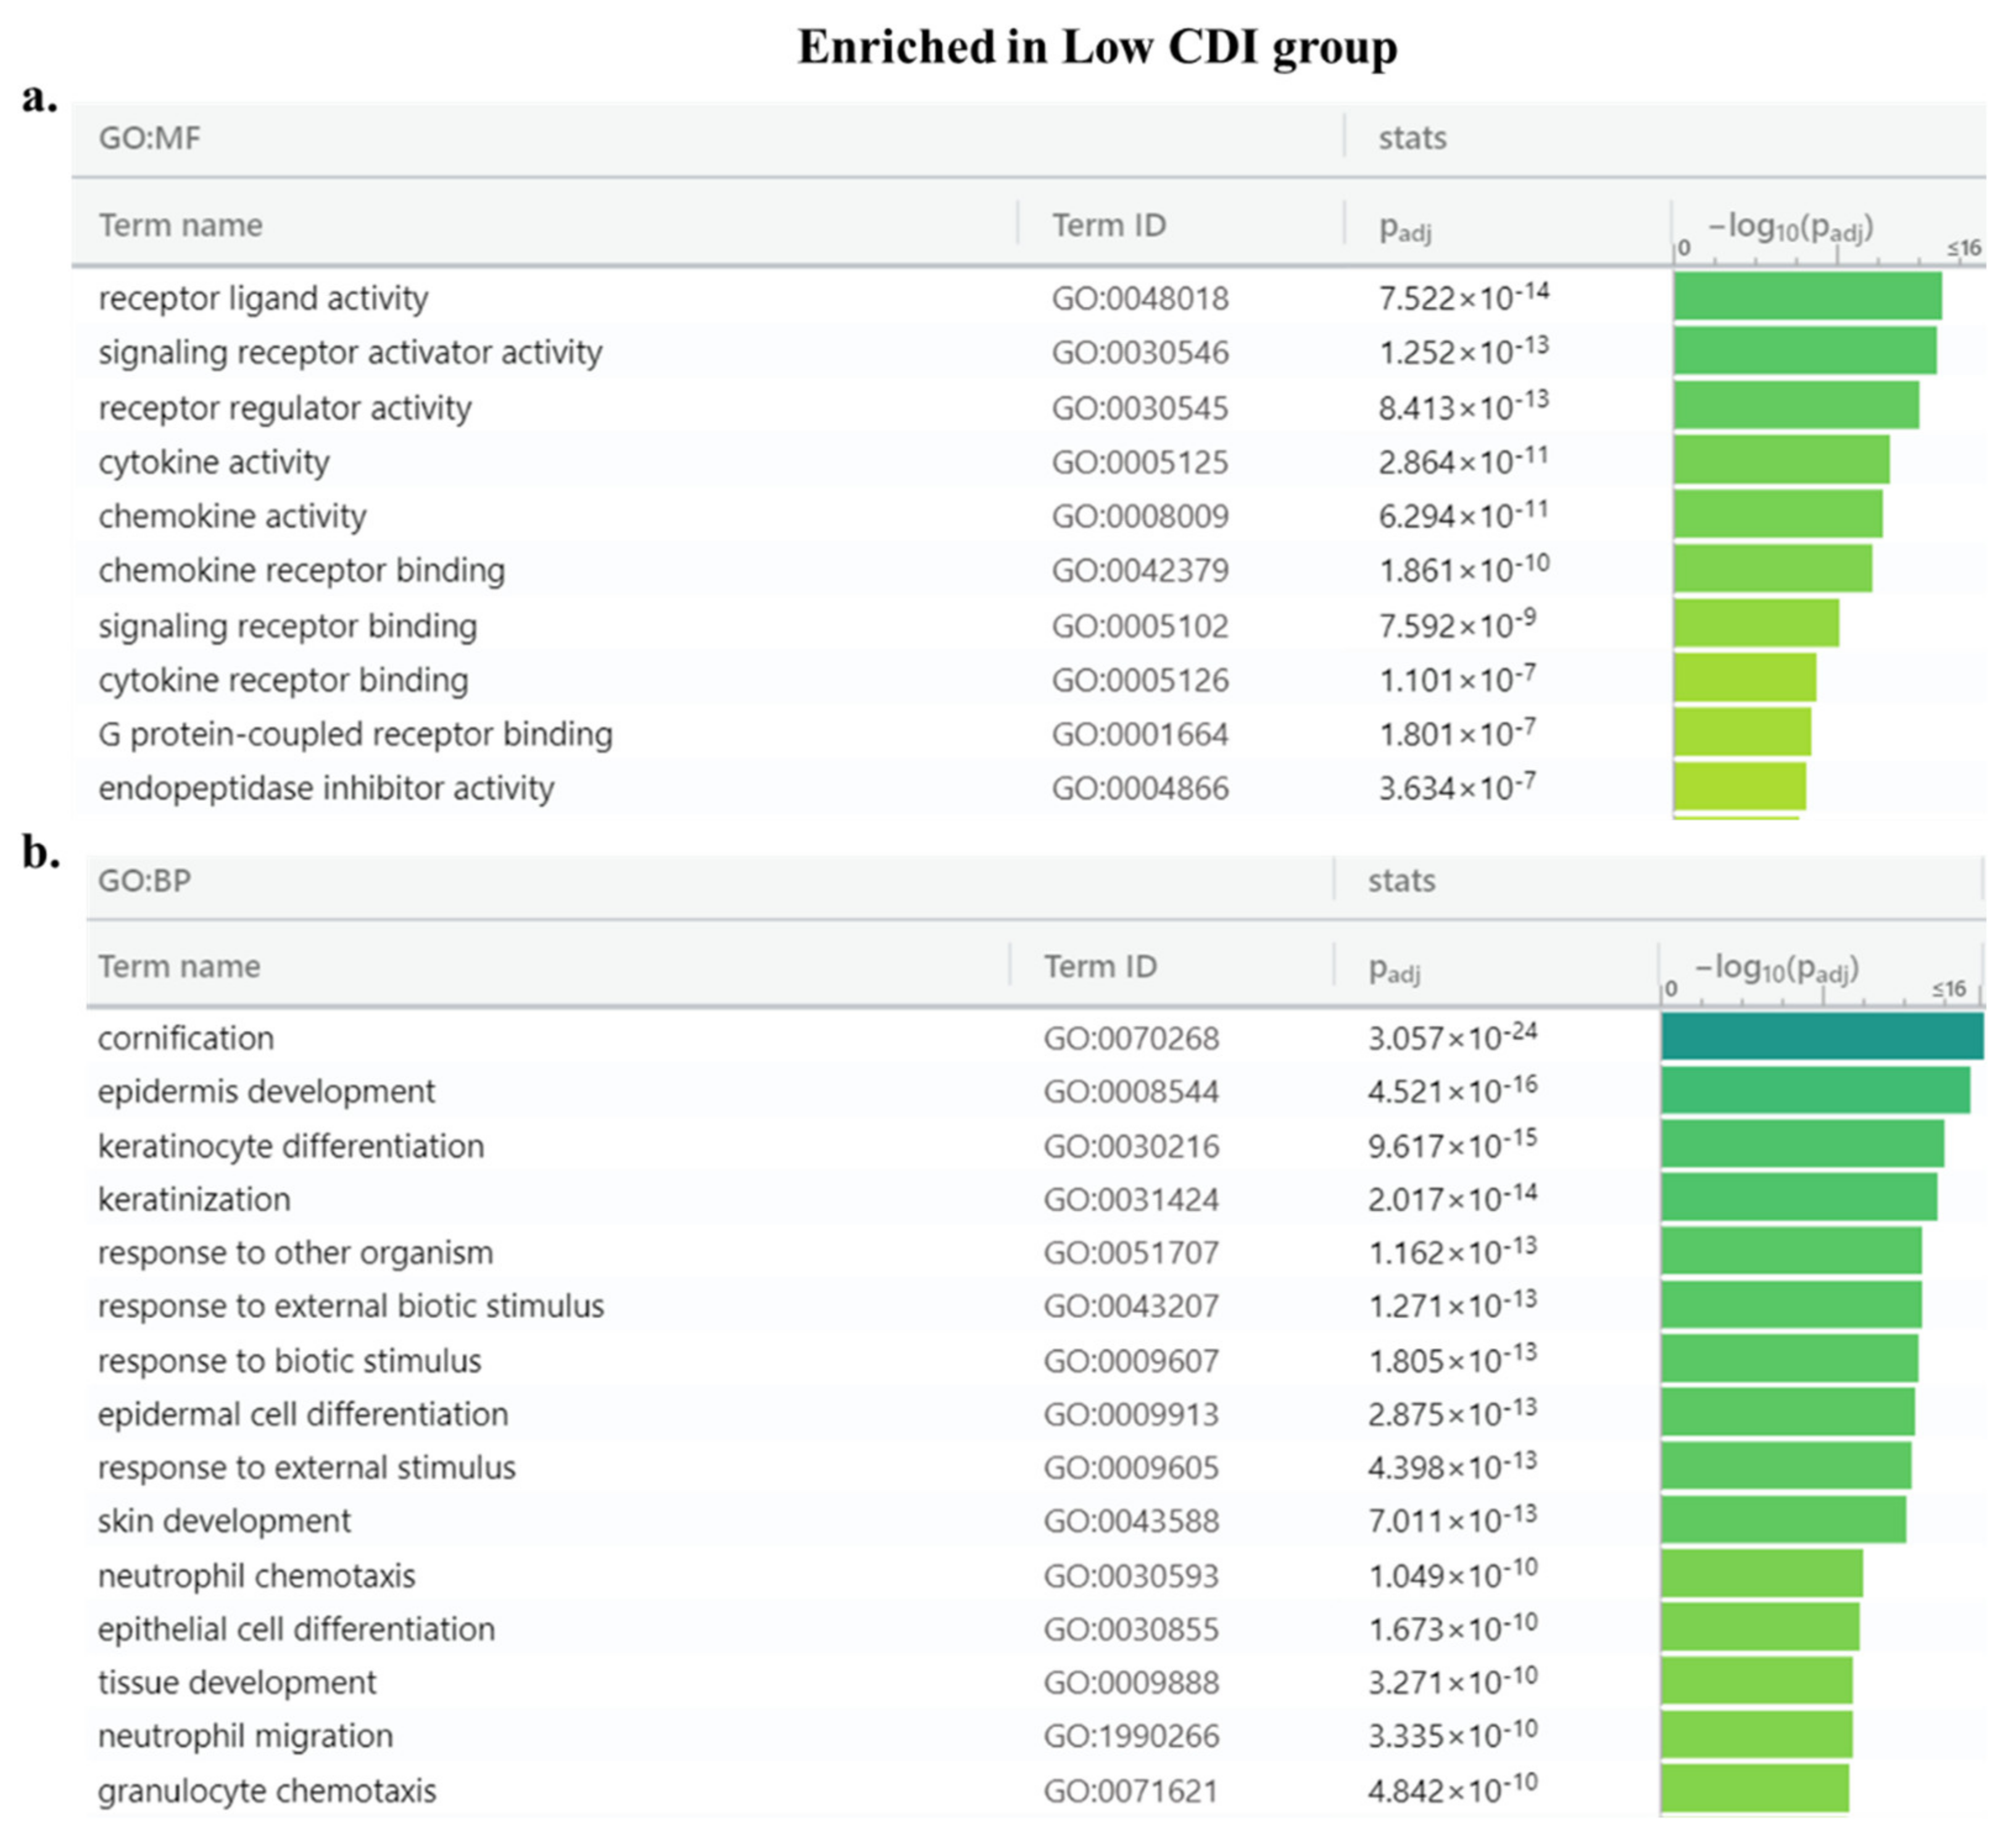Viewport: 2016px width, 1833px height.
Task: Click the keratinization term name
Action: (x=194, y=1199)
